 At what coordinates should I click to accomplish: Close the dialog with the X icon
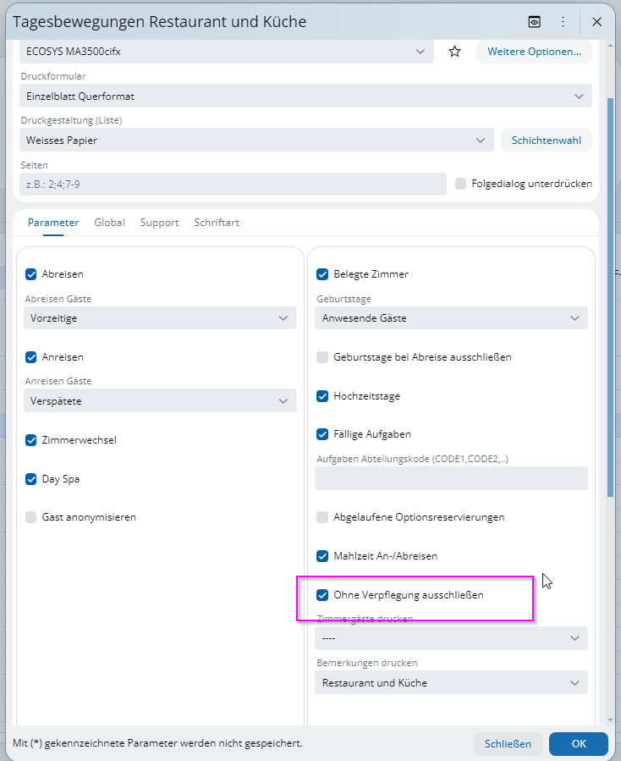(596, 22)
